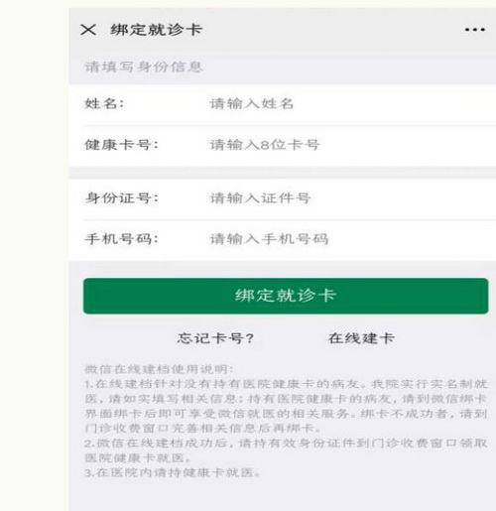Click the gray divider between 健康卡号 and 身份证号
The image size is (496, 511).
pos(282,173)
